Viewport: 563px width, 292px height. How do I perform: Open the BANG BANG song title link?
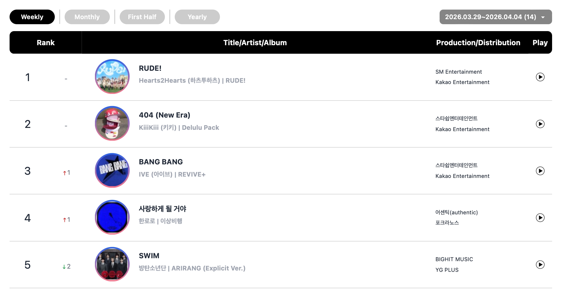(161, 162)
